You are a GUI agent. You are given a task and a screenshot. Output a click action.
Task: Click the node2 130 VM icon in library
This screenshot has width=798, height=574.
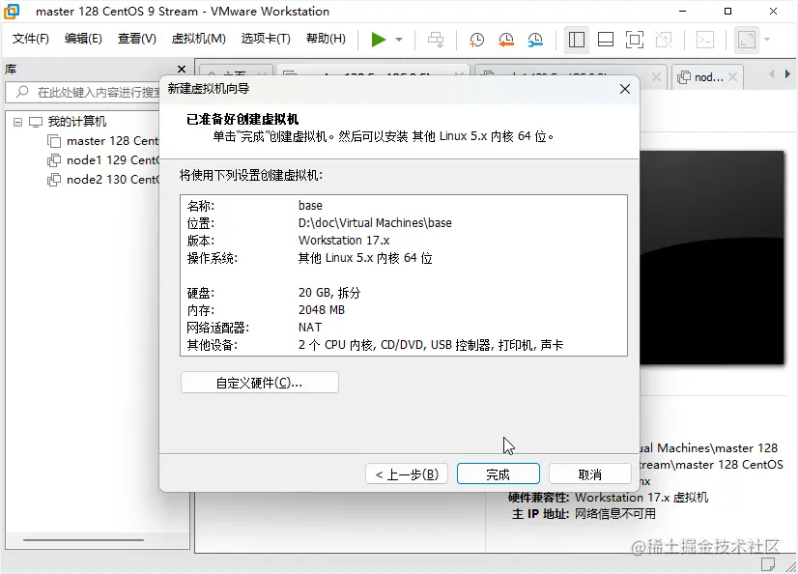pos(54,180)
